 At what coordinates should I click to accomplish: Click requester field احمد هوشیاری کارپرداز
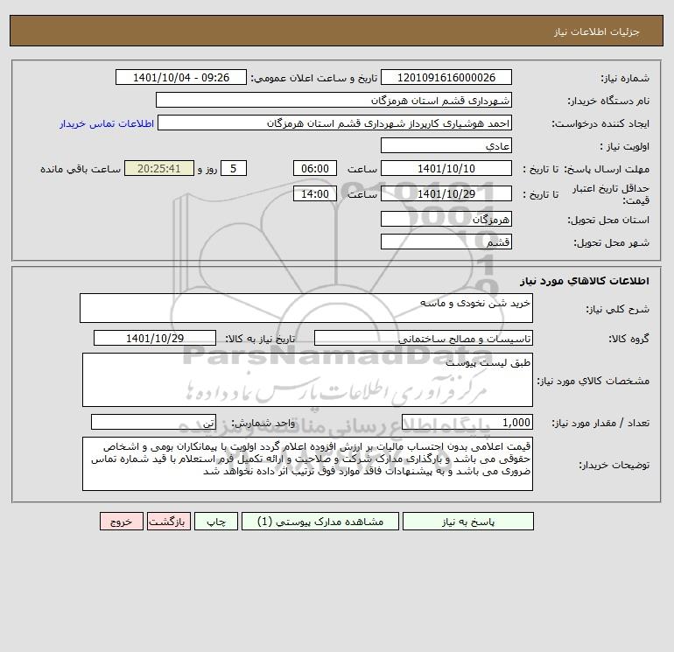335,123
